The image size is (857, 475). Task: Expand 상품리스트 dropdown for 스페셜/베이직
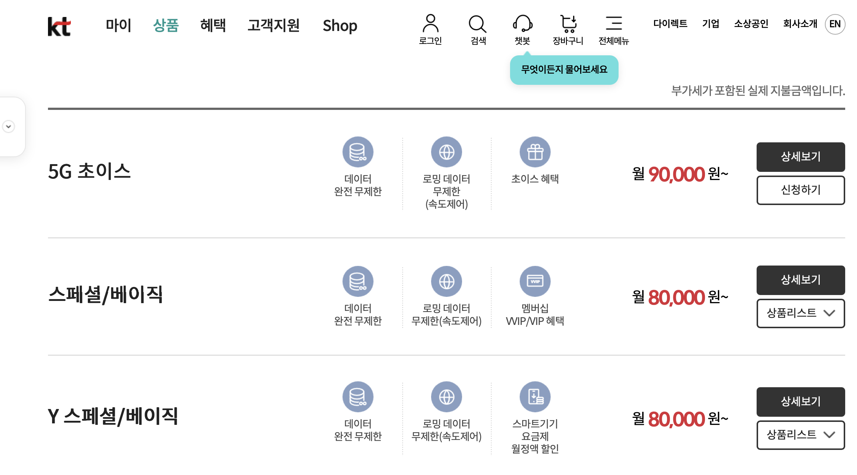pos(801,313)
